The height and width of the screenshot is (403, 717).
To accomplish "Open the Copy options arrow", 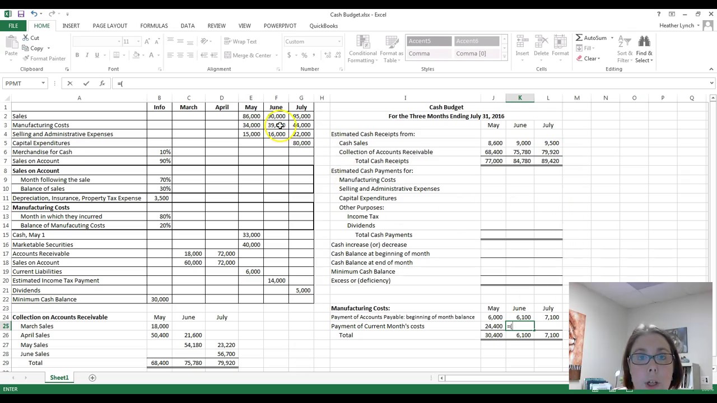I will 49,48.
